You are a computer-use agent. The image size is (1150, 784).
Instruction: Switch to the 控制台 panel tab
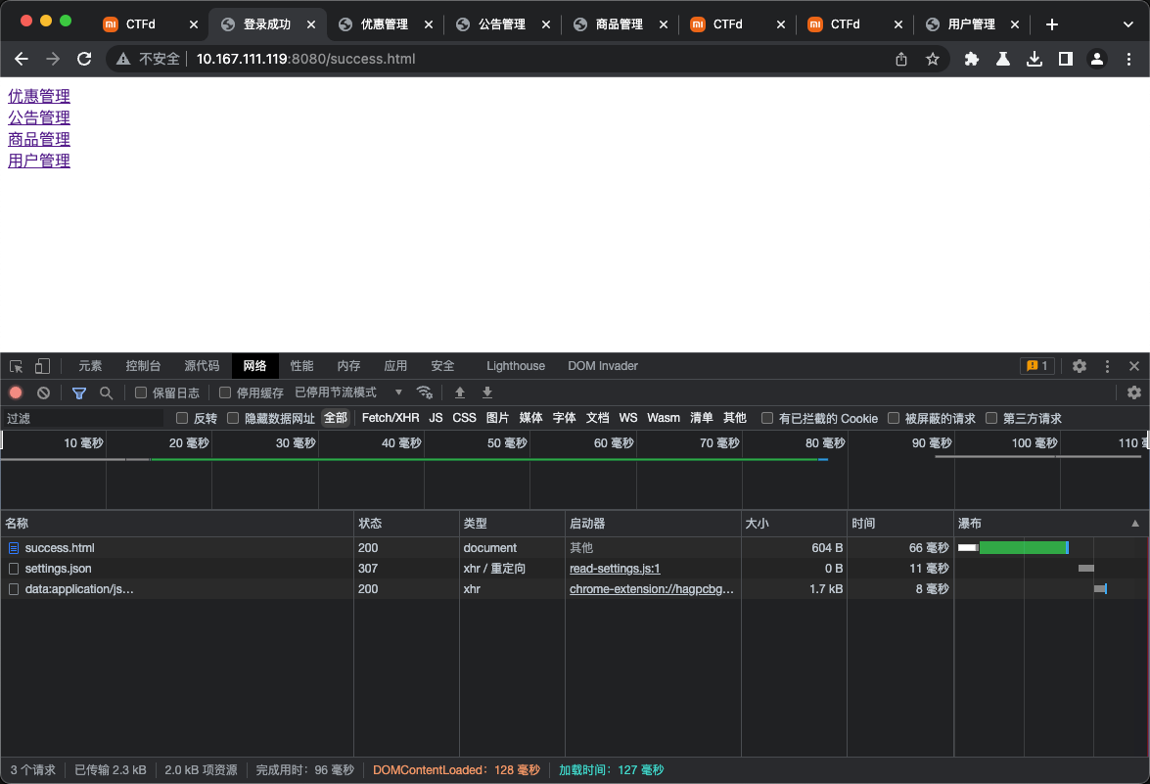click(x=143, y=366)
